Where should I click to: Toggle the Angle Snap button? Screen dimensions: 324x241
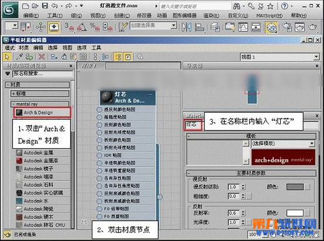[82, 27]
